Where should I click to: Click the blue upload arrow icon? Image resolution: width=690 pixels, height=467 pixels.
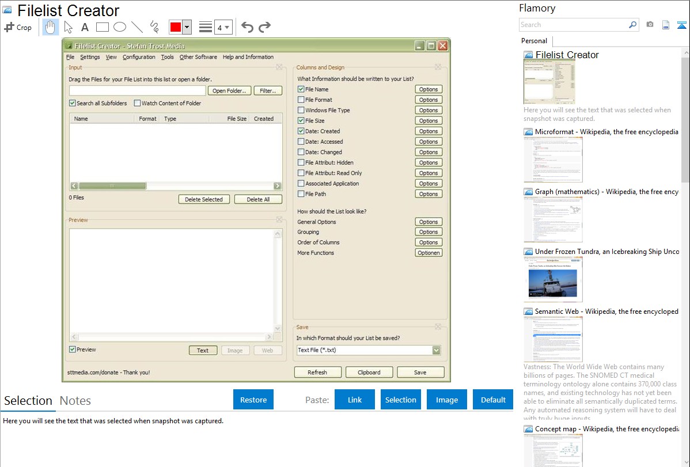coord(681,25)
